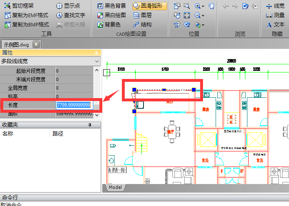Click the 长度 value input field

(x=75, y=105)
